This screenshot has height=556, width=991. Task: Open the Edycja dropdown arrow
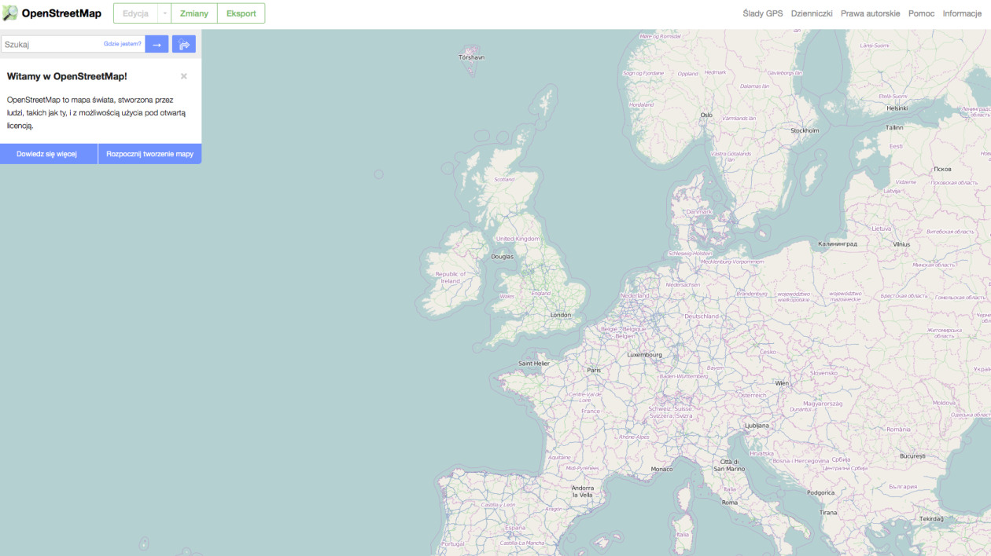(165, 13)
